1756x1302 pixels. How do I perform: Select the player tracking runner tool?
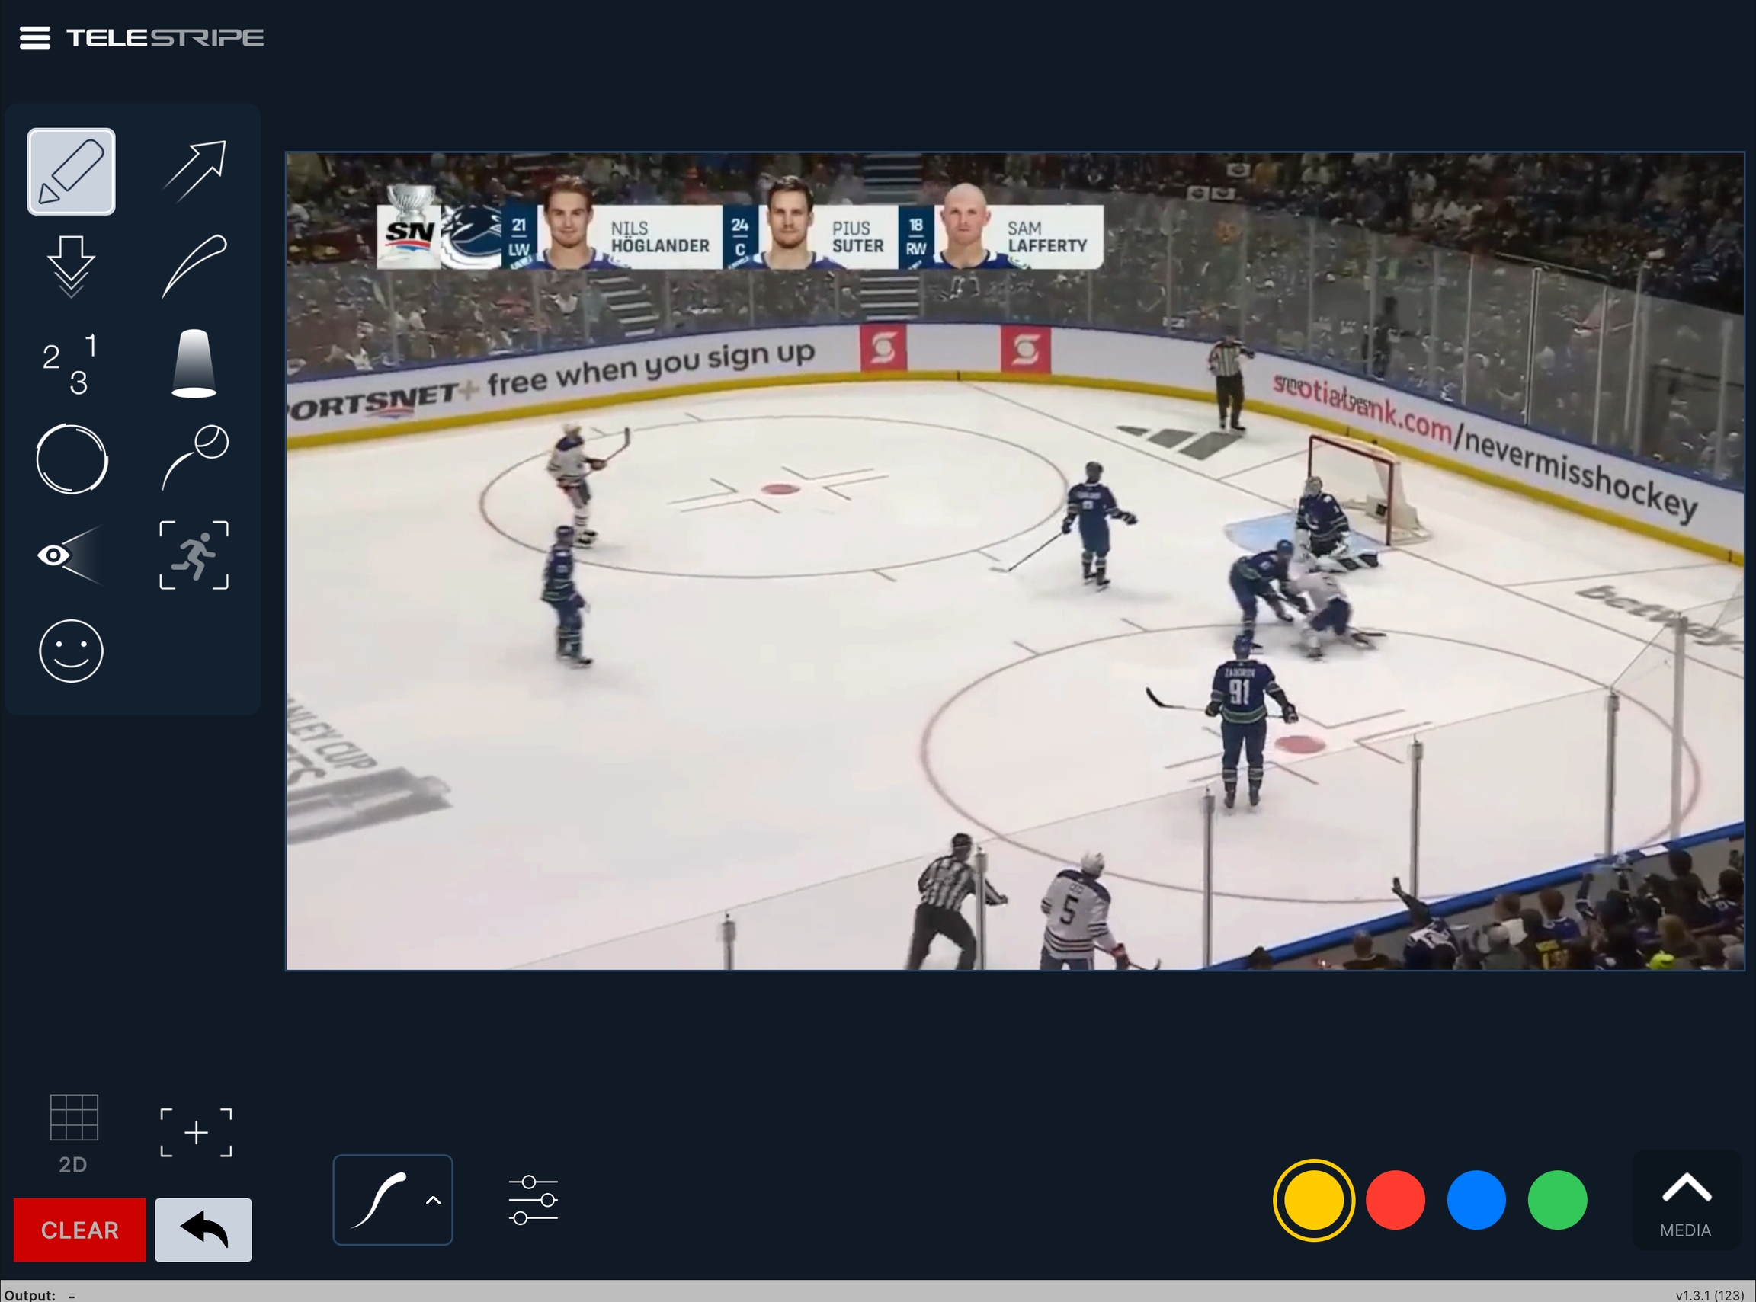(194, 555)
